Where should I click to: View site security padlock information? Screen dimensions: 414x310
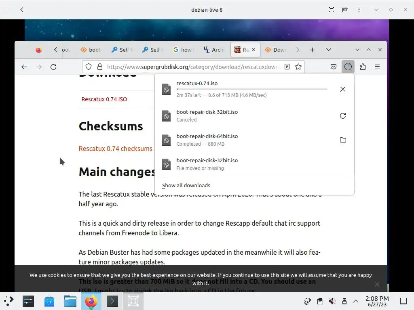pos(100,67)
